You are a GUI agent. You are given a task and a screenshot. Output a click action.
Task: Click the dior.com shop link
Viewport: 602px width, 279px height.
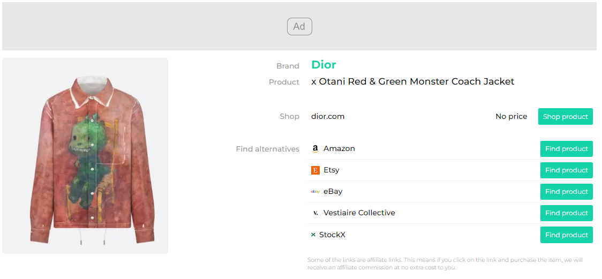[x=328, y=116]
